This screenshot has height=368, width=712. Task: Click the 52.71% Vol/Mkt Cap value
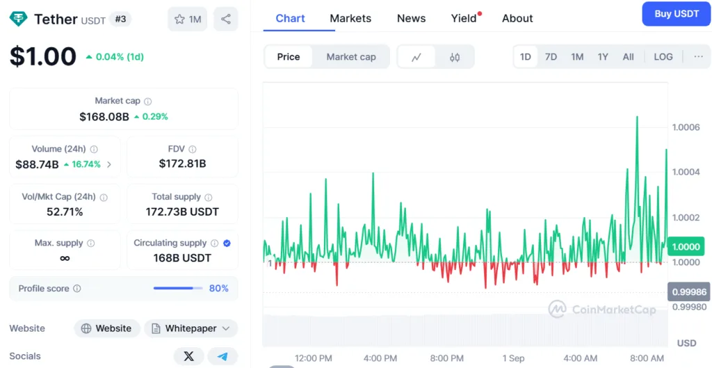(x=65, y=211)
